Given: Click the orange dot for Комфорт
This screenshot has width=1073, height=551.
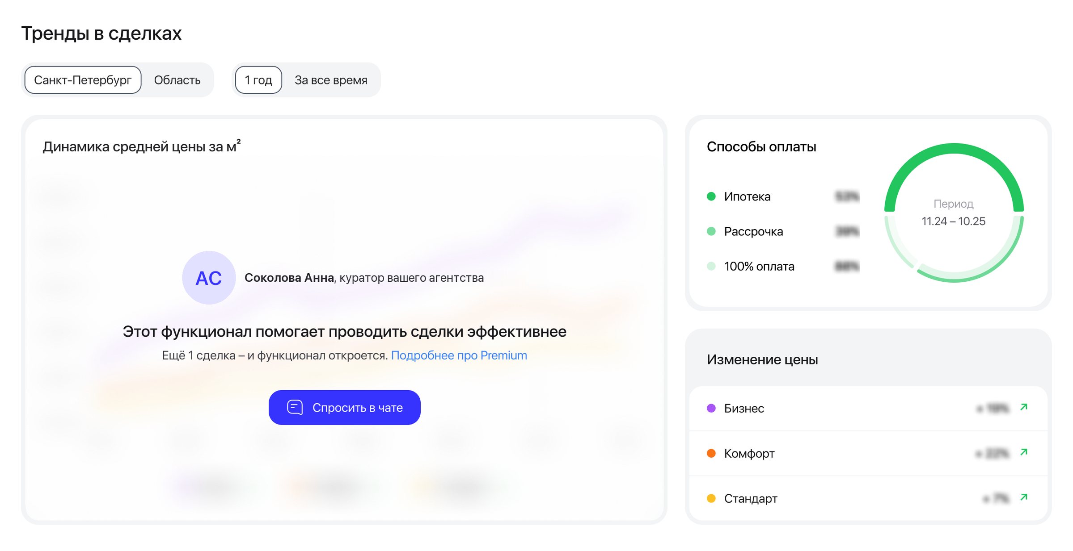Looking at the screenshot, I should click(711, 453).
